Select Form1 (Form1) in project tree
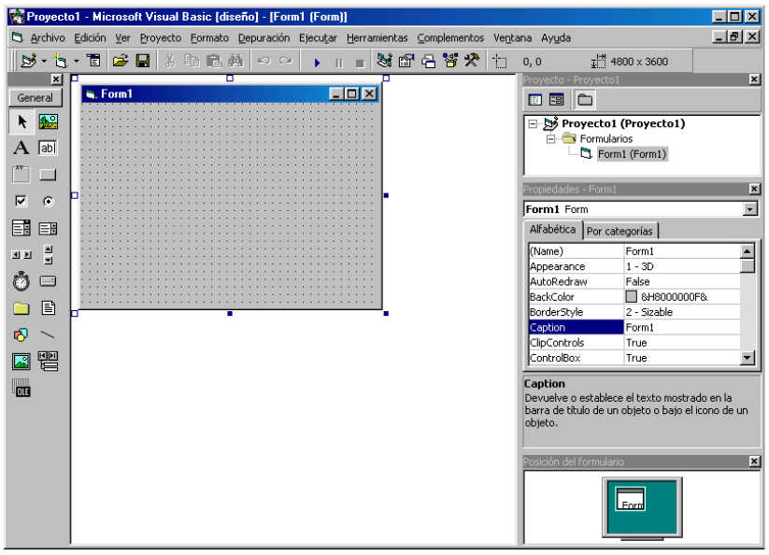Screen dimensions: 769x555 (632, 154)
